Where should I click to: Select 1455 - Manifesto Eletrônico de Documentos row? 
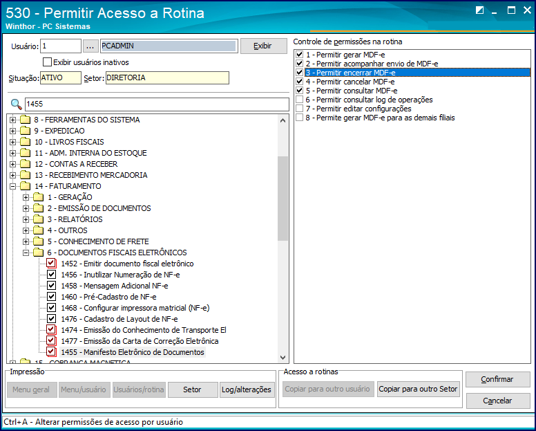pos(133,352)
